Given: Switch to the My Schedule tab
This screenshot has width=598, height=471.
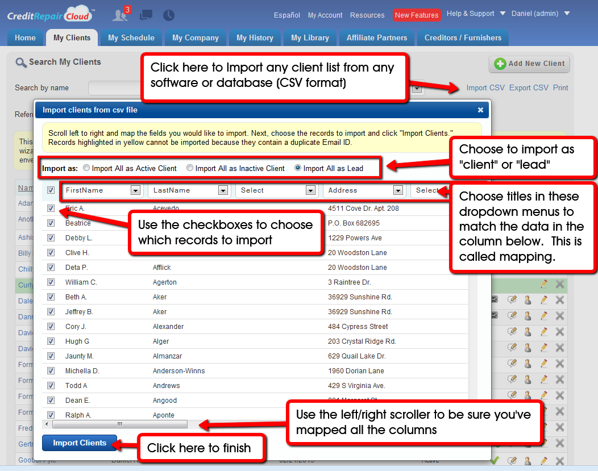Looking at the screenshot, I should pos(131,37).
